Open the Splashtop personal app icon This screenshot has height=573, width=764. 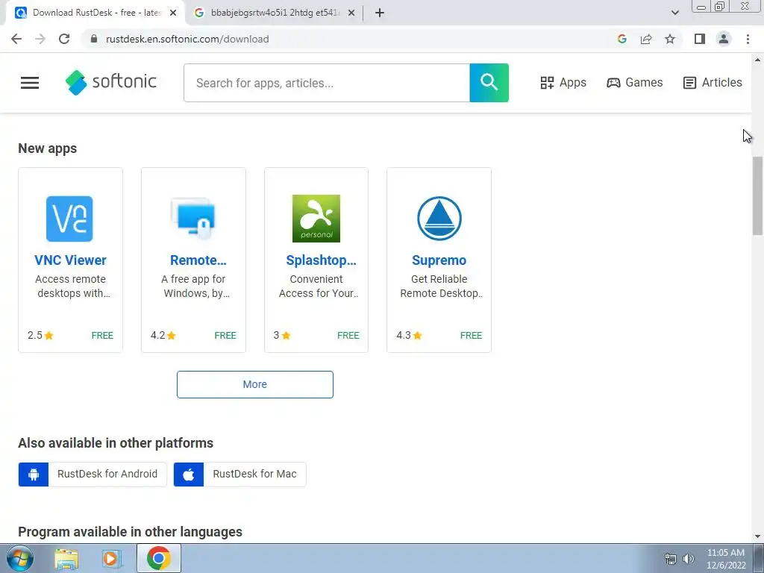coord(316,219)
